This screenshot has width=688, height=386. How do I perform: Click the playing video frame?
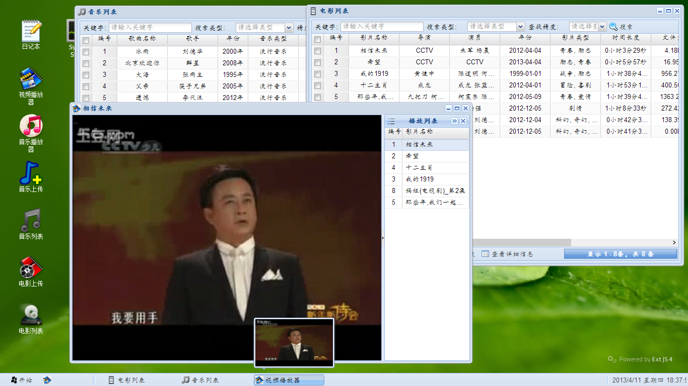point(227,238)
